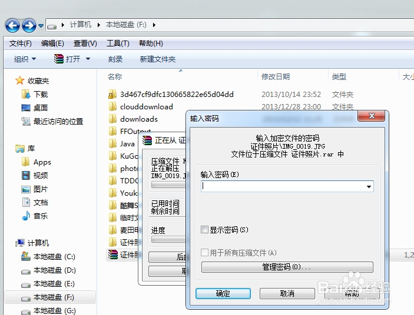This screenshot has height=315, width=414.
Task: Select the 计算机 node icon in sidebar
Action: [20, 243]
